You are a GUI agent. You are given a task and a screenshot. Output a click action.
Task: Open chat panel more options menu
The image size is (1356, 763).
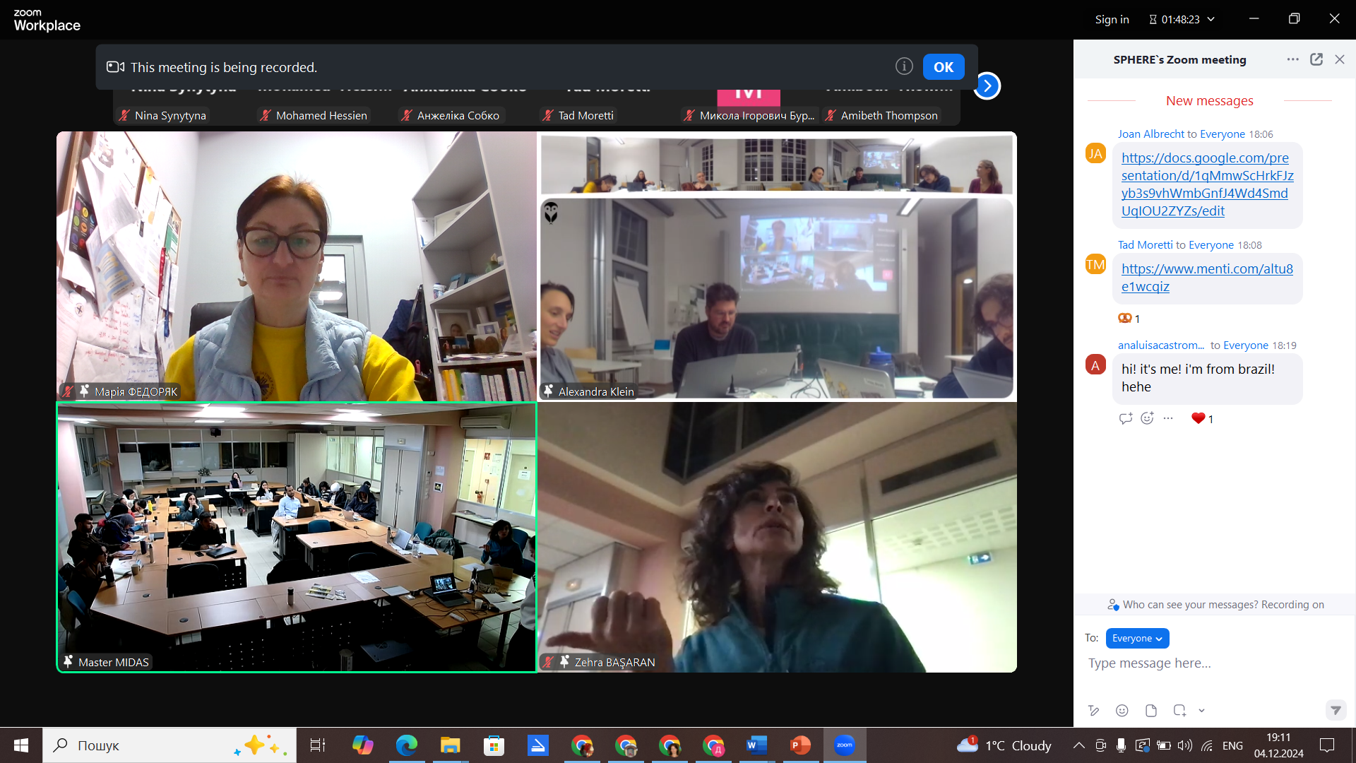coord(1293,59)
